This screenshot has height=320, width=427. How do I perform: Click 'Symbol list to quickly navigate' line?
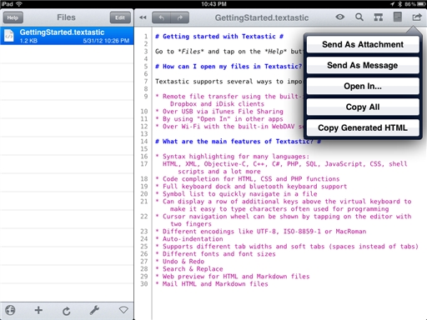tap(236, 194)
